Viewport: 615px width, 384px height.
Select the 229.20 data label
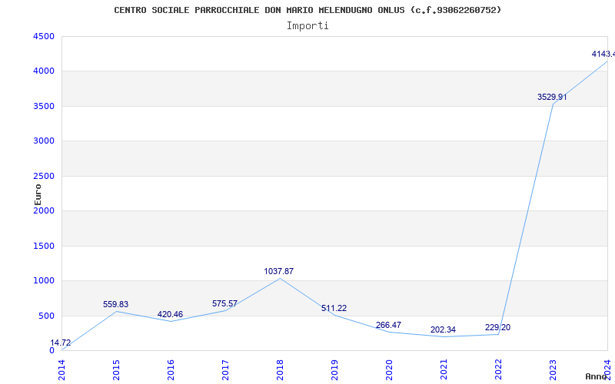(497, 328)
